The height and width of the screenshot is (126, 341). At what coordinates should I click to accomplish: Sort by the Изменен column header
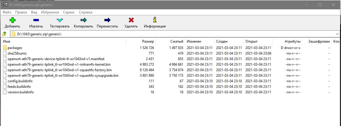(200, 41)
